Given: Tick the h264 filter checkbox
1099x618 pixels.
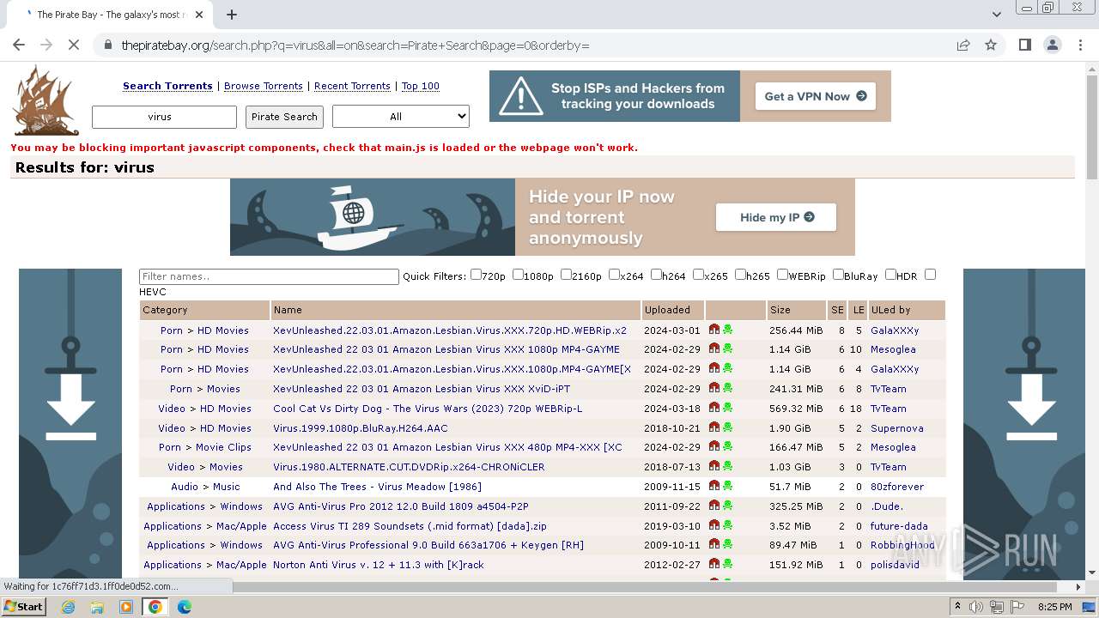Looking at the screenshot, I should click(656, 275).
